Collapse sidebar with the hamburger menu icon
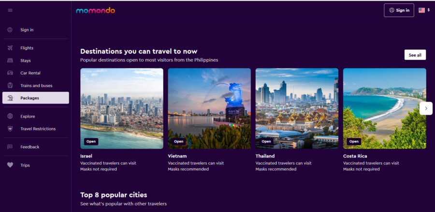The image size is (435, 212). [x=10, y=10]
